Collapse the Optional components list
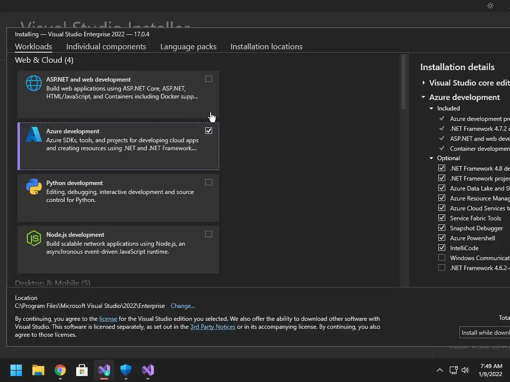The image size is (510, 382). pos(431,158)
